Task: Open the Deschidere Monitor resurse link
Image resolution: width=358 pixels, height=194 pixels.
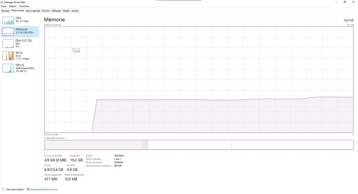Action: (44, 189)
